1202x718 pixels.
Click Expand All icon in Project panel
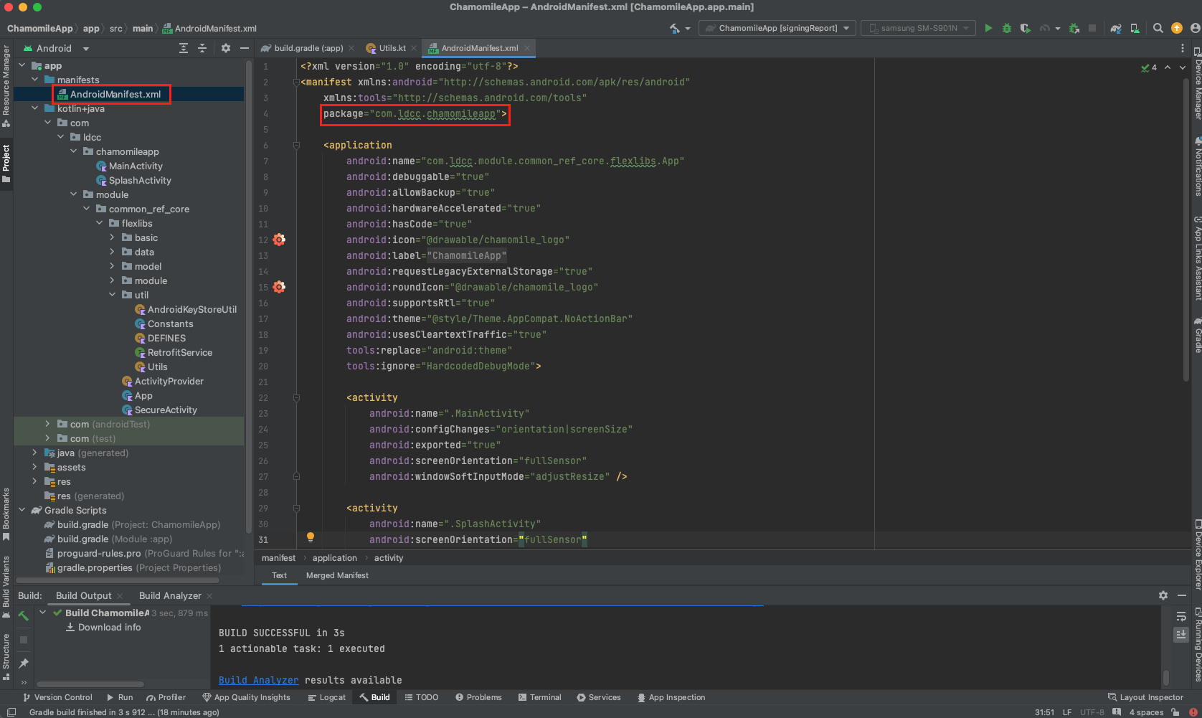point(184,48)
